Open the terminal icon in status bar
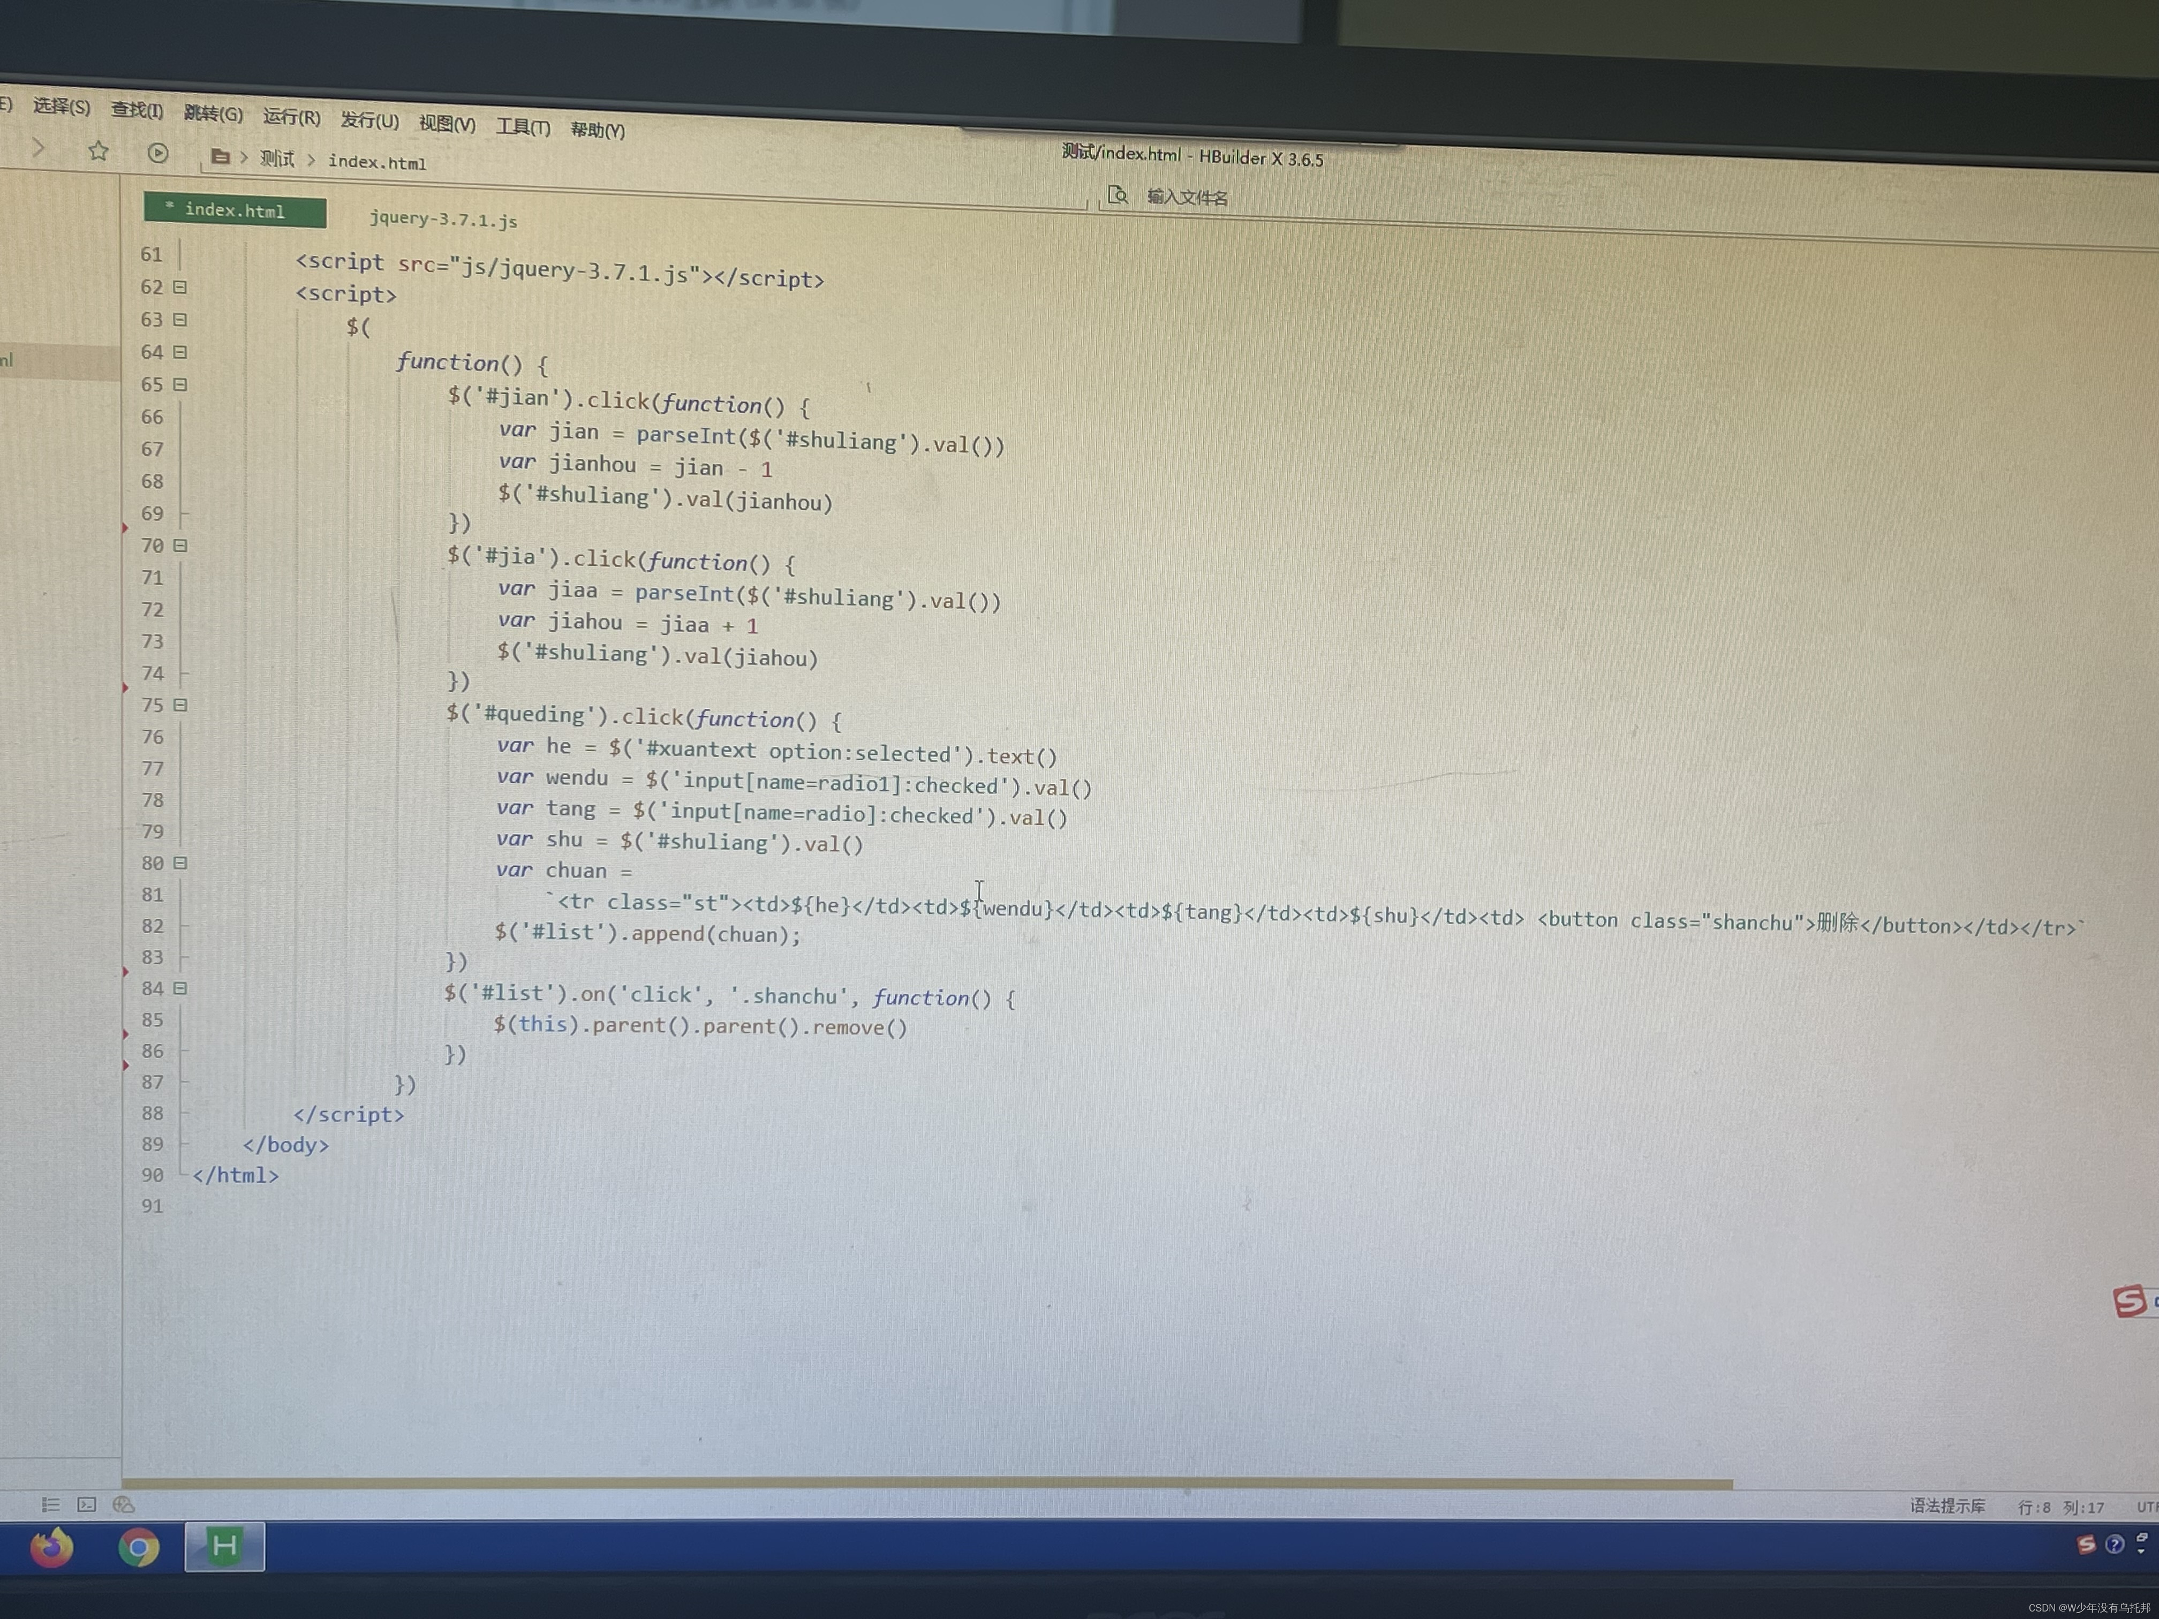 86,1504
